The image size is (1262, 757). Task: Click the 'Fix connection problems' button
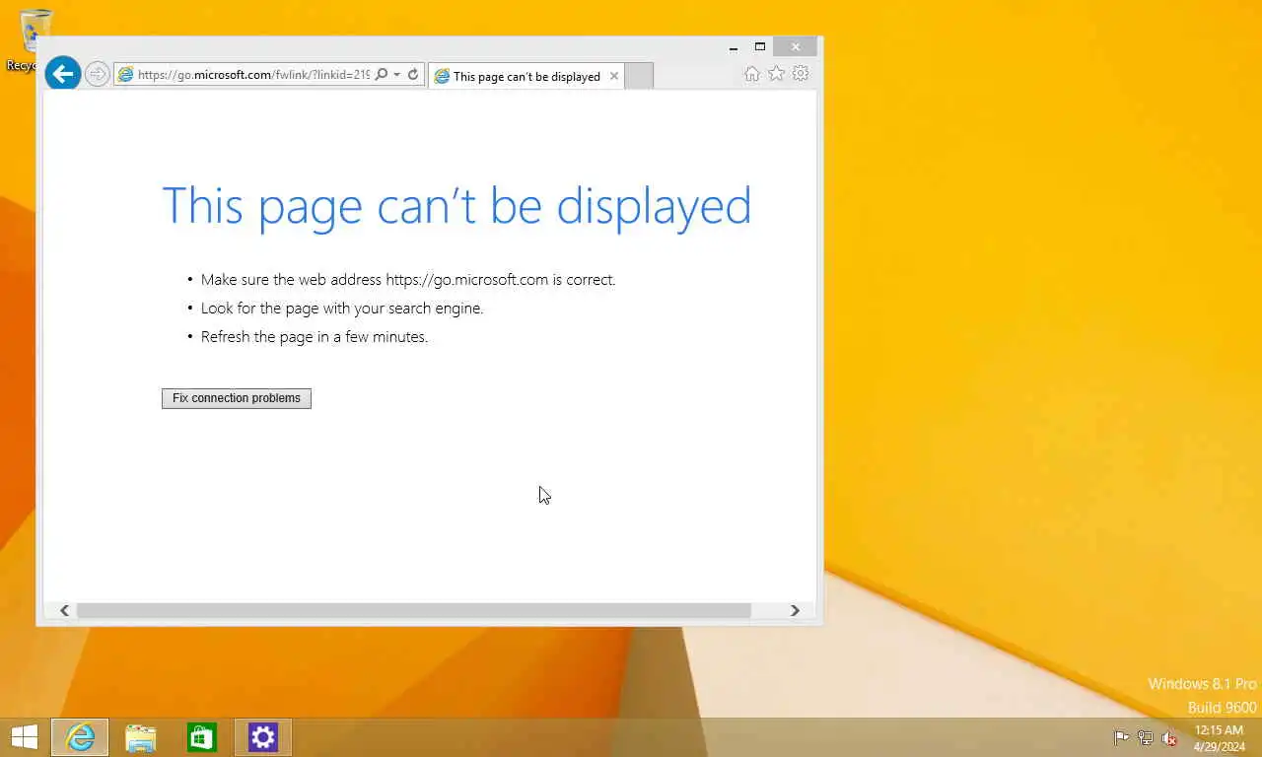tap(237, 398)
